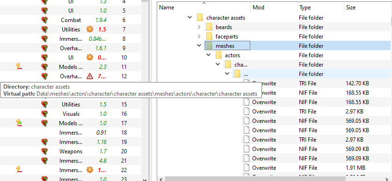Select the NIF file sized 1.91 MB
Viewport: 392px width, 181px height.
click(316, 168)
